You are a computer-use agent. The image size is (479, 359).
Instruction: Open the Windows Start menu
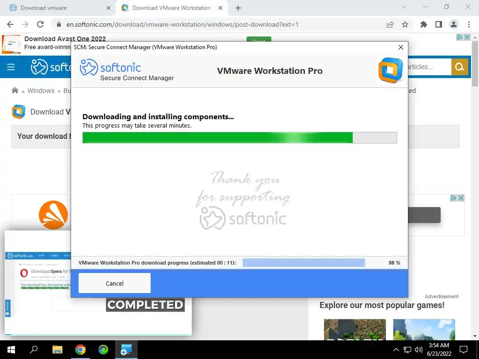click(11, 350)
